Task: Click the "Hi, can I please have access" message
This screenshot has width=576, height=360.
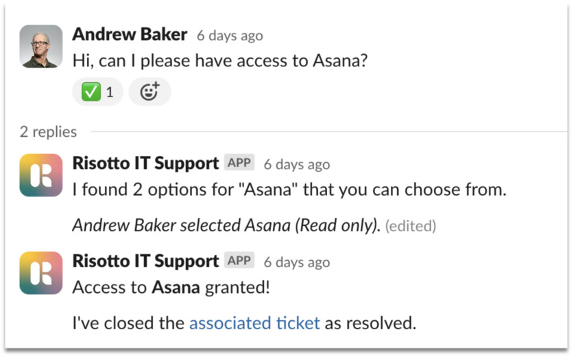Action: point(220,60)
